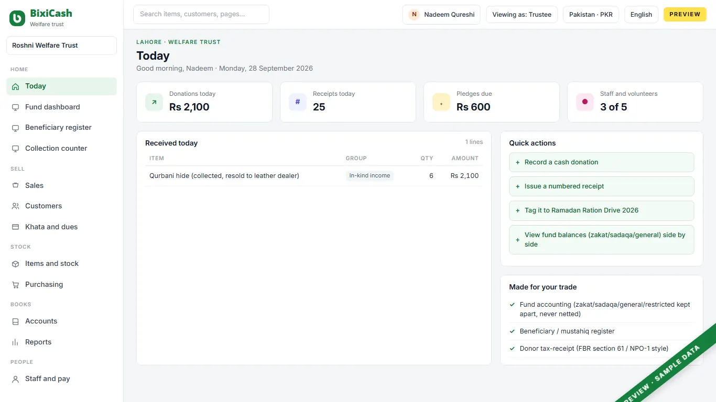Image resolution: width=716 pixels, height=402 pixels.
Task: Open the Viewing as: Trustee selector
Action: tap(522, 15)
